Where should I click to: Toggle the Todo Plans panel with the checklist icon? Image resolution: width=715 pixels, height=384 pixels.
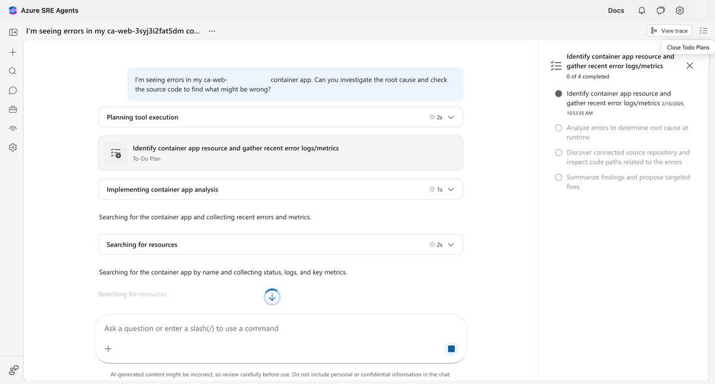[704, 30]
